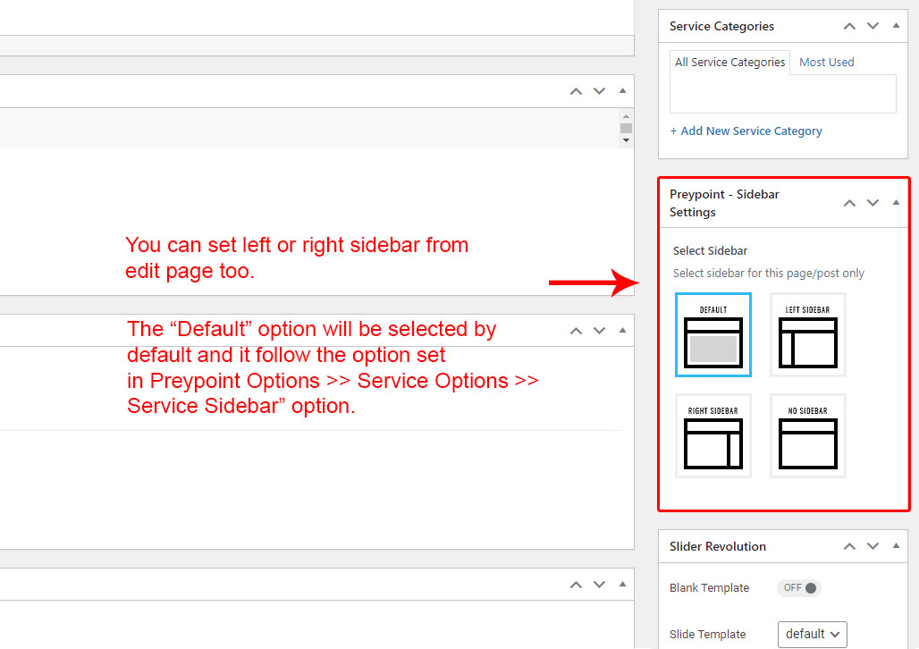Choose the Right Sidebar layout icon
Screen dimensions: 919x649
click(712, 436)
